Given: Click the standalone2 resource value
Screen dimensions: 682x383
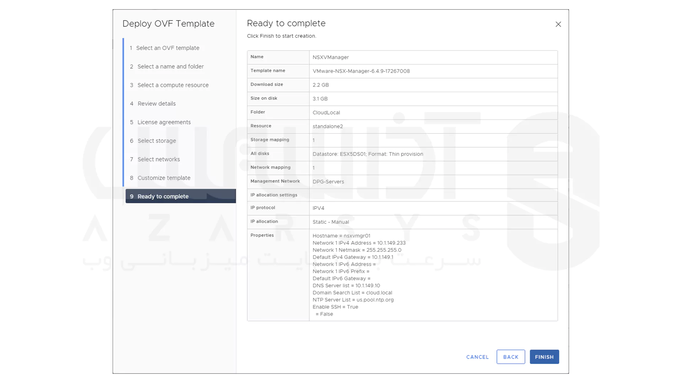Looking at the screenshot, I should tap(328, 126).
